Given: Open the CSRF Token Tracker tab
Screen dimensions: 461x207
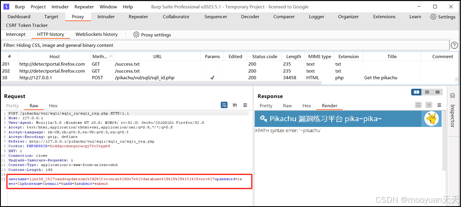Looking at the screenshot, I should click(27, 25).
